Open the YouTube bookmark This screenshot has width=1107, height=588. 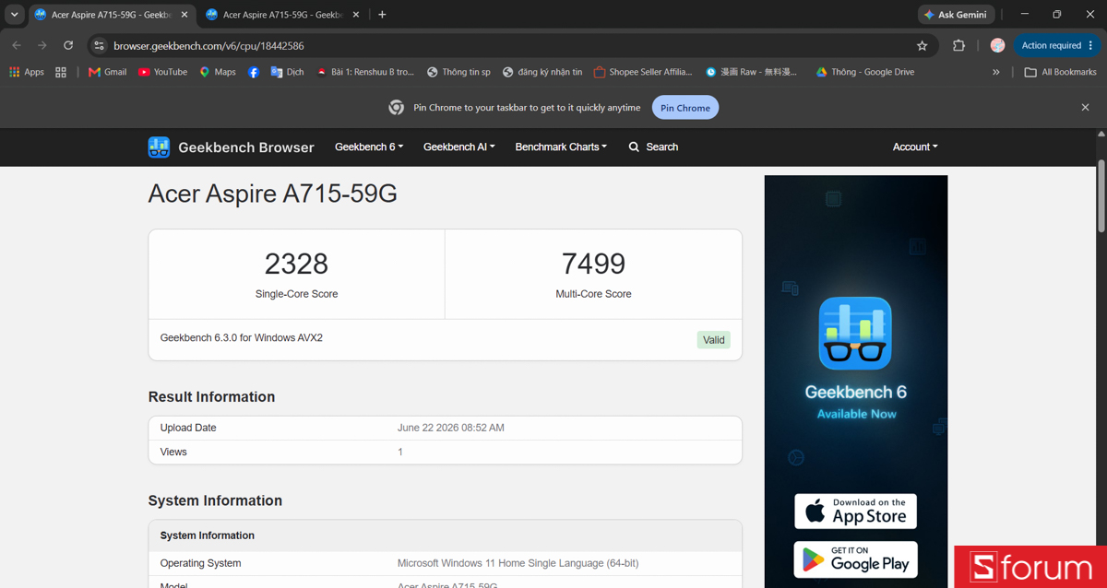[x=162, y=72]
